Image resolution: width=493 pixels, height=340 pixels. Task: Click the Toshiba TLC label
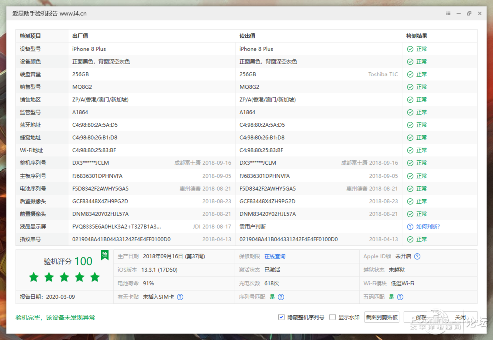pos(383,74)
